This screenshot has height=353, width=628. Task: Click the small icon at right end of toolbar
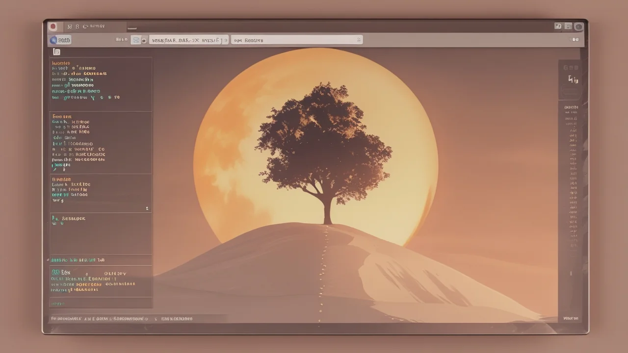coord(576,40)
